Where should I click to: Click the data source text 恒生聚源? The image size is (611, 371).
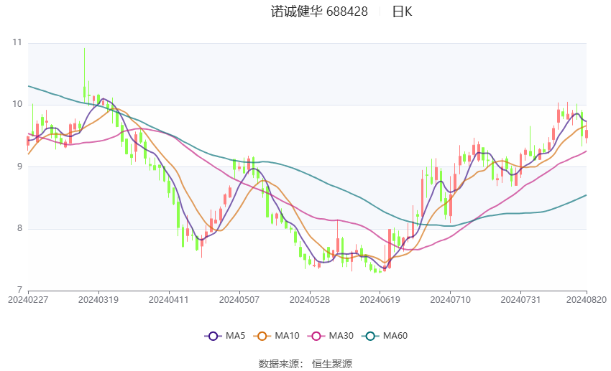332,364
